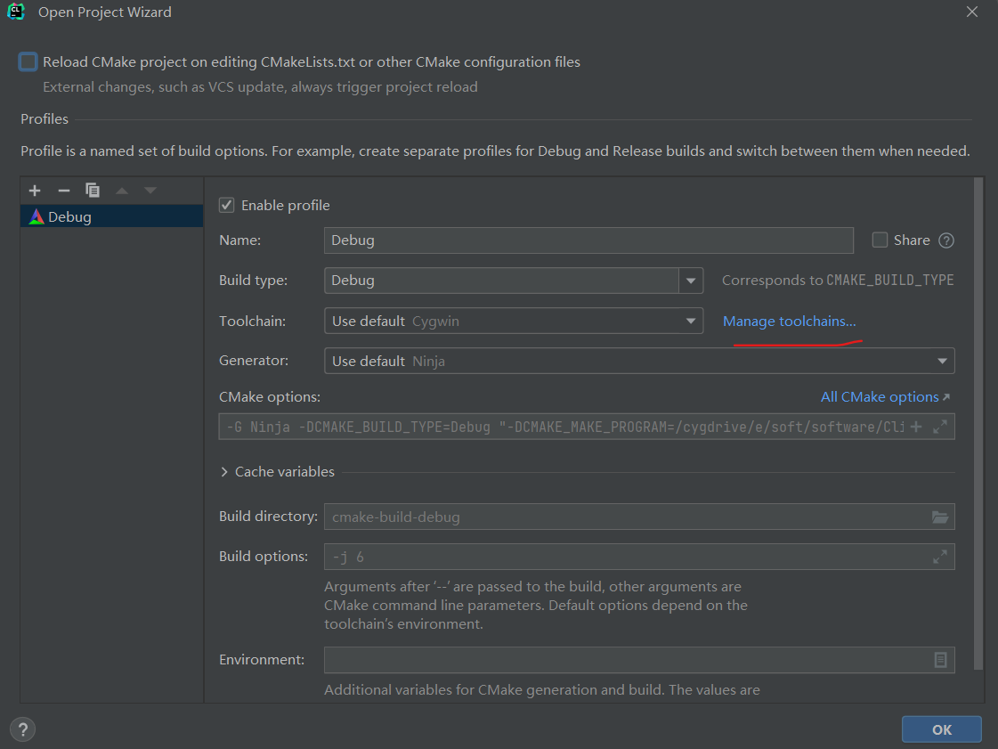Add a new CMake profile
The height and width of the screenshot is (749, 998).
pyautogui.click(x=36, y=191)
